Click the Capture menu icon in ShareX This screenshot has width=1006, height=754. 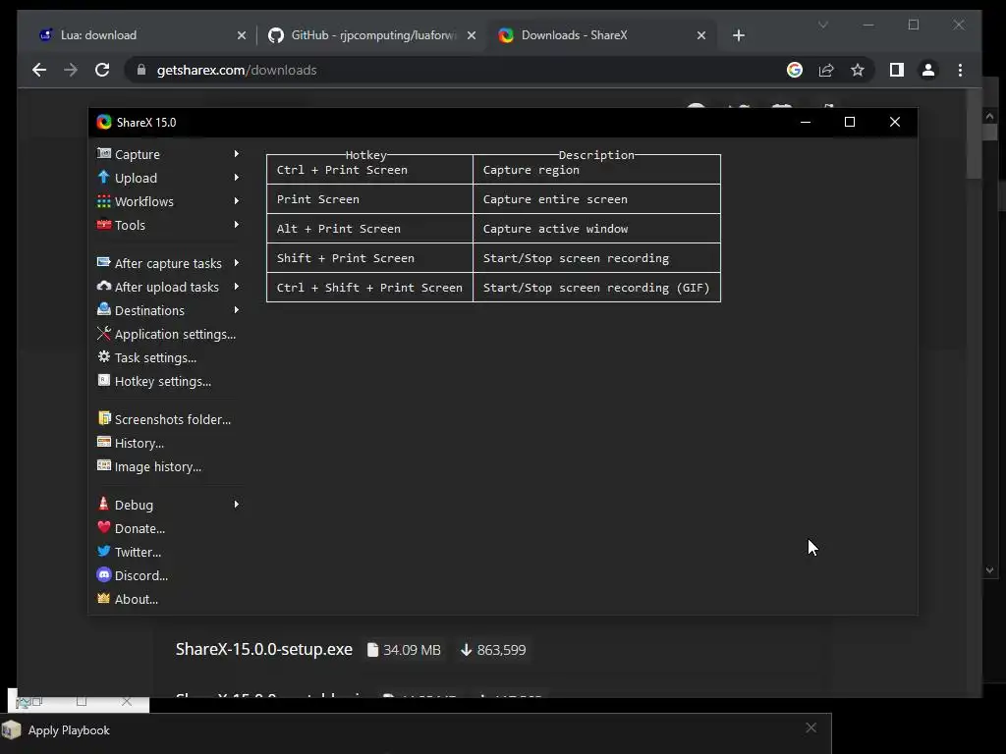coord(104,154)
